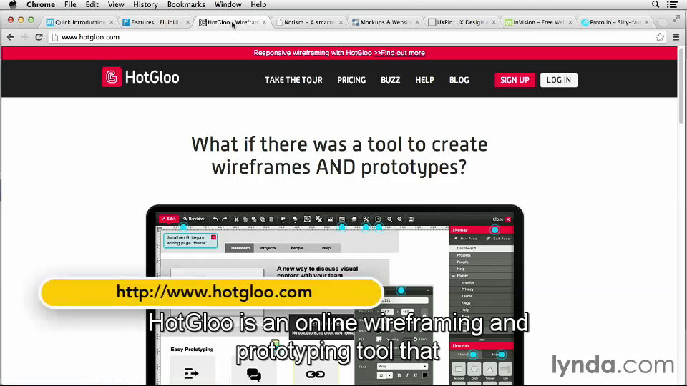Open the Edit menu
This screenshot has height=386, width=687.
[x=92, y=4]
